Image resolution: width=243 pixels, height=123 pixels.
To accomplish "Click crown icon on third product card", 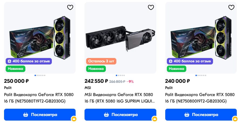I will pos(235,119).
